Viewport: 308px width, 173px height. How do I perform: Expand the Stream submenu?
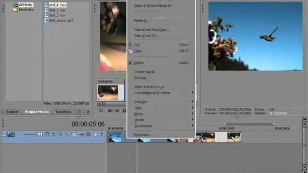pos(161,120)
